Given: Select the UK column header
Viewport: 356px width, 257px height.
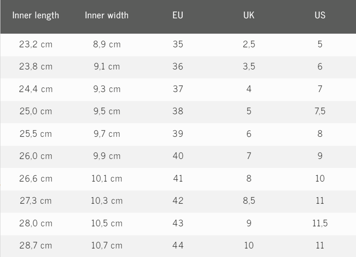Looking at the screenshot, I should click(x=249, y=16).
